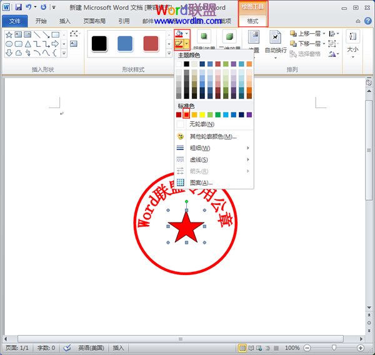The height and width of the screenshot is (355, 375).
Task: Click the zoom slider handle
Action: [334, 347]
